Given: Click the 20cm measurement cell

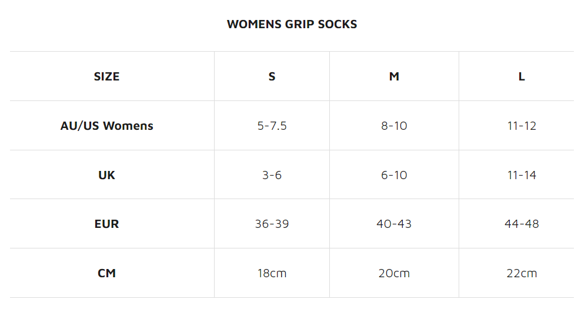Looking at the screenshot, I should pyautogui.click(x=394, y=273).
